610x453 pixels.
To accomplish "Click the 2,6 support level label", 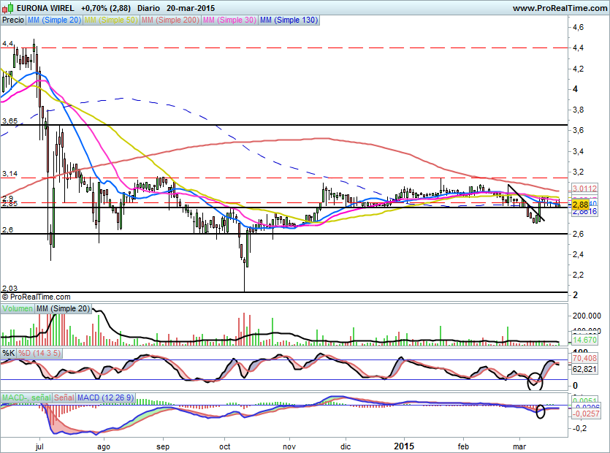I will [7, 230].
